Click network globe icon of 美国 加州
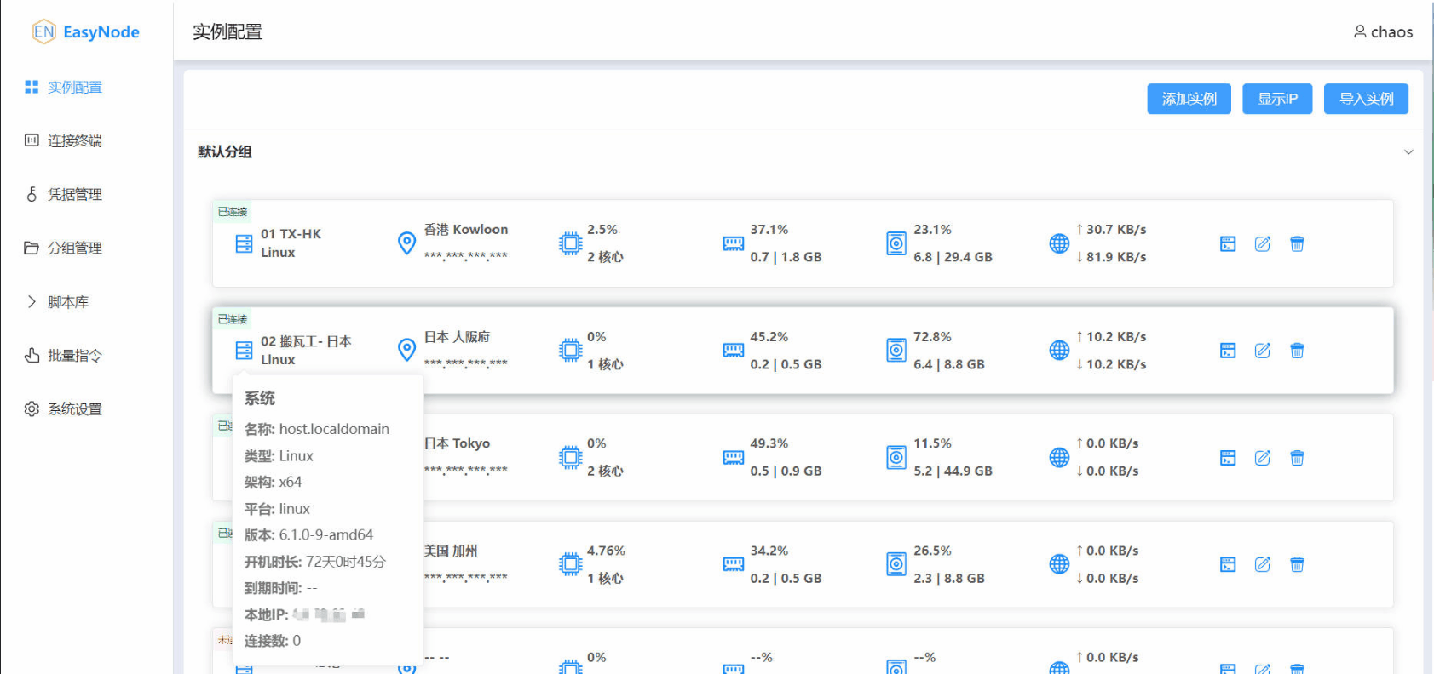 coord(1059,563)
